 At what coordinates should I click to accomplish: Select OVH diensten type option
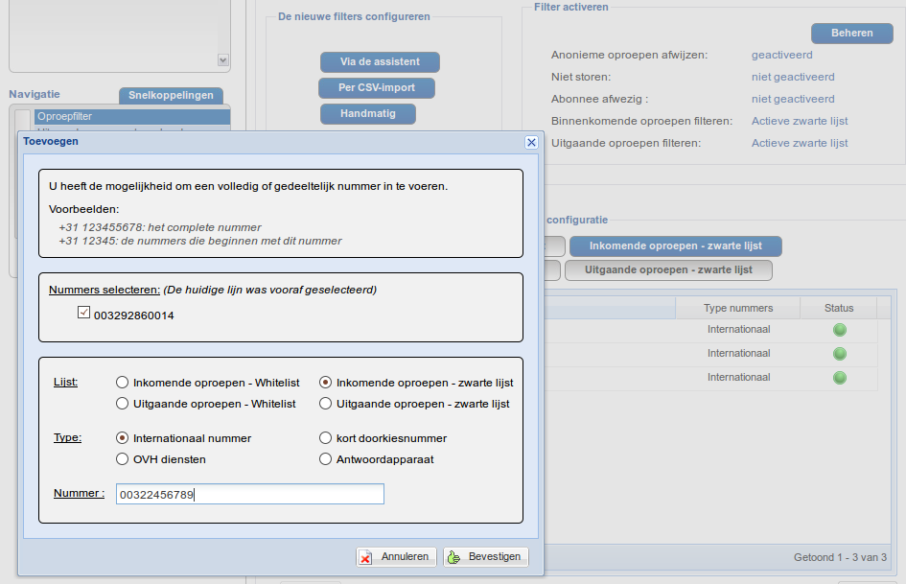point(122,459)
